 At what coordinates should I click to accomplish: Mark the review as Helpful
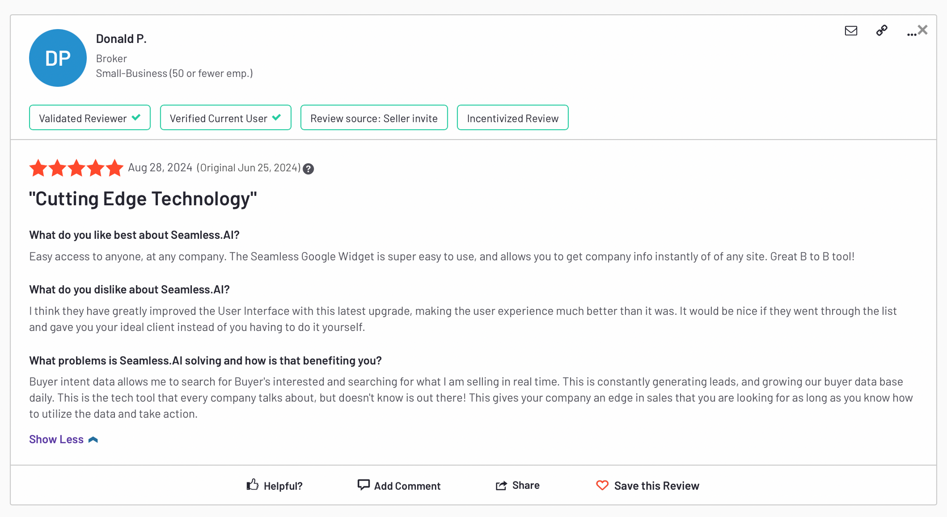tap(274, 485)
